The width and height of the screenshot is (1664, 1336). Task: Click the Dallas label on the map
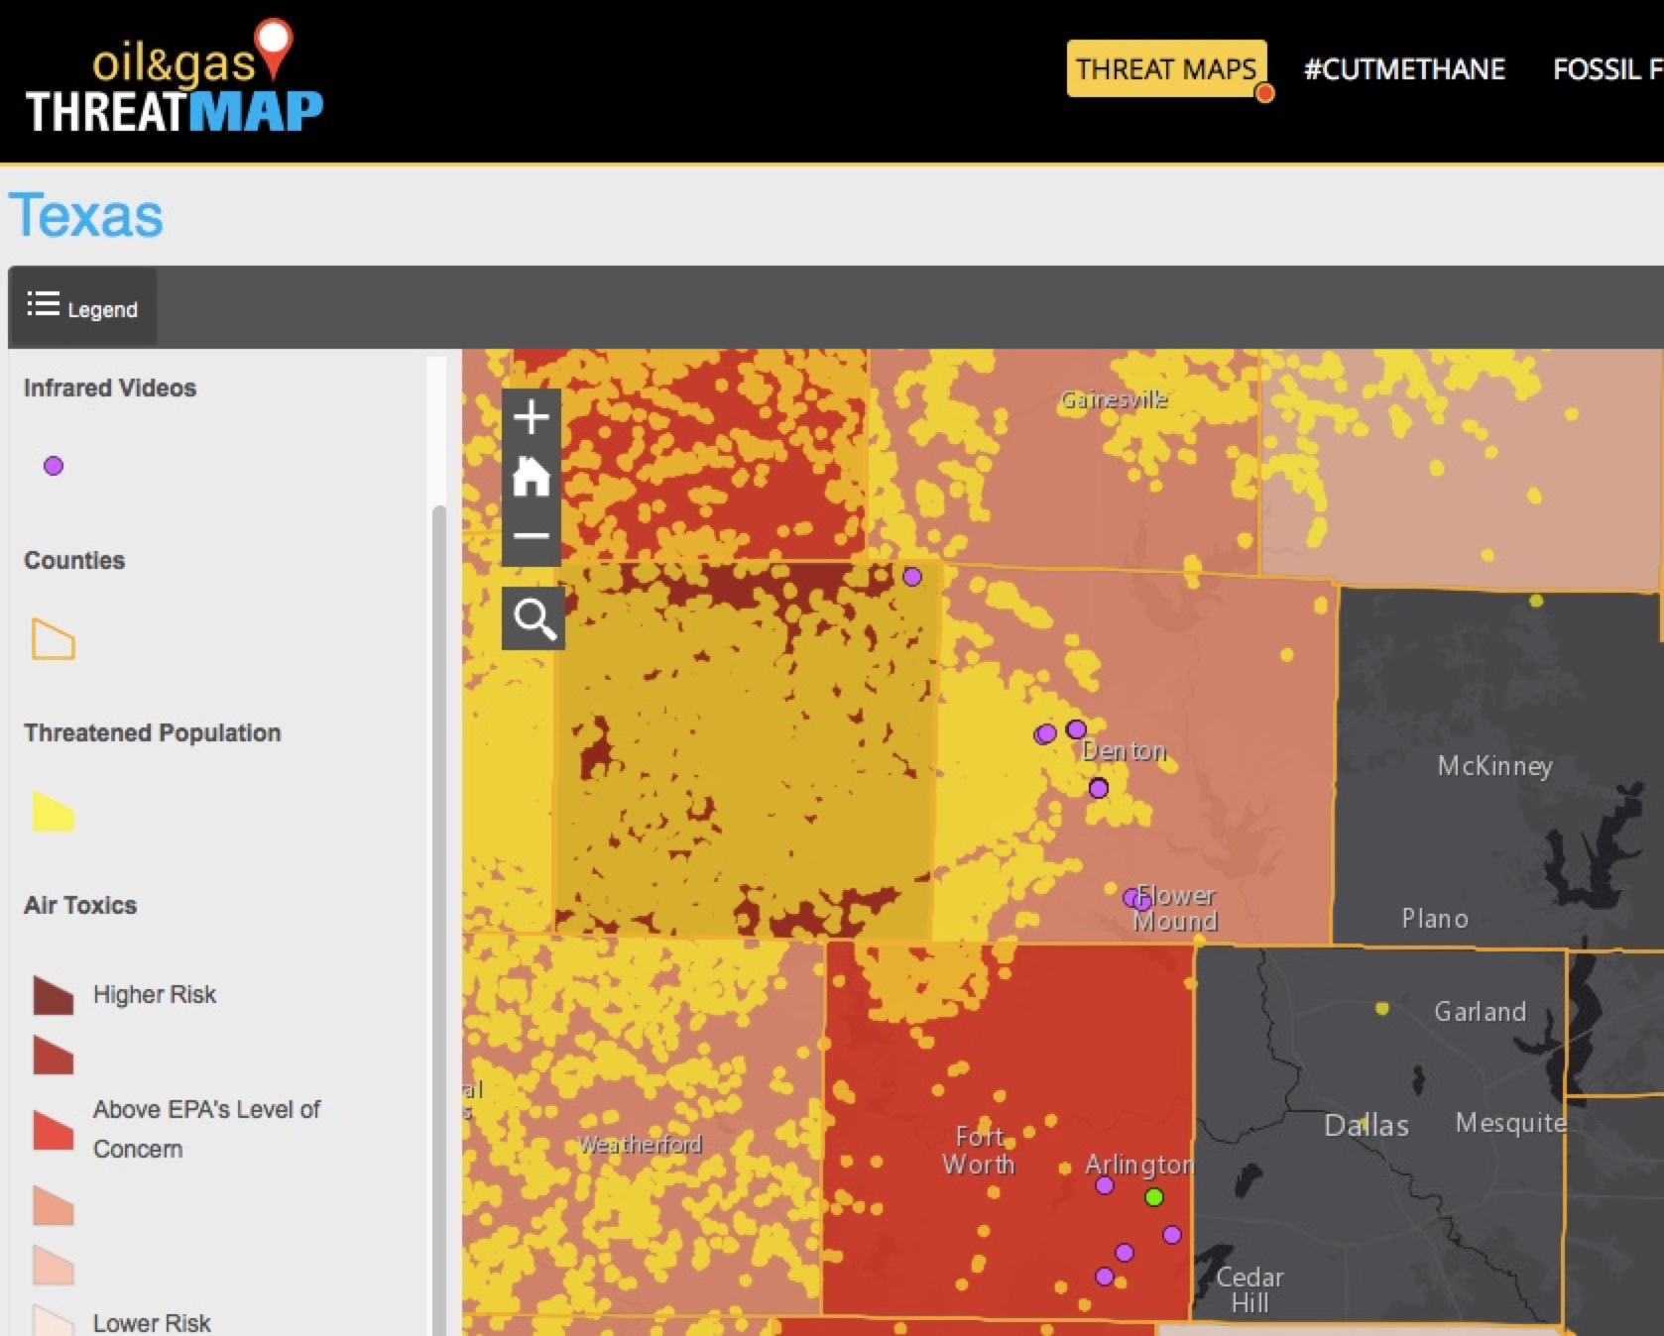point(1366,1126)
